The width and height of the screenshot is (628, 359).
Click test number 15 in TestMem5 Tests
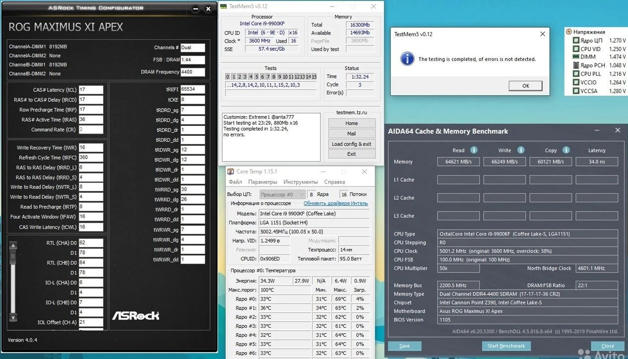point(314,77)
